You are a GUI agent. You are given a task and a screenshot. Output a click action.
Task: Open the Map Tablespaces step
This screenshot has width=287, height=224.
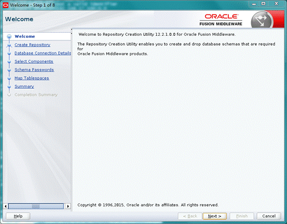coord(32,78)
